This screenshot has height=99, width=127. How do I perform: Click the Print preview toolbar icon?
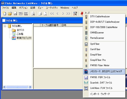45,14
